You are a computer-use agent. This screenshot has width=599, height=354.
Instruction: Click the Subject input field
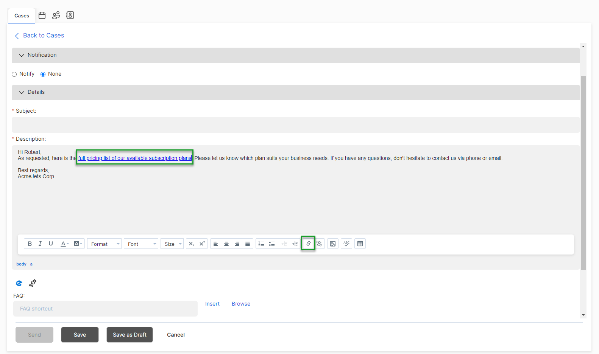pyautogui.click(x=296, y=125)
